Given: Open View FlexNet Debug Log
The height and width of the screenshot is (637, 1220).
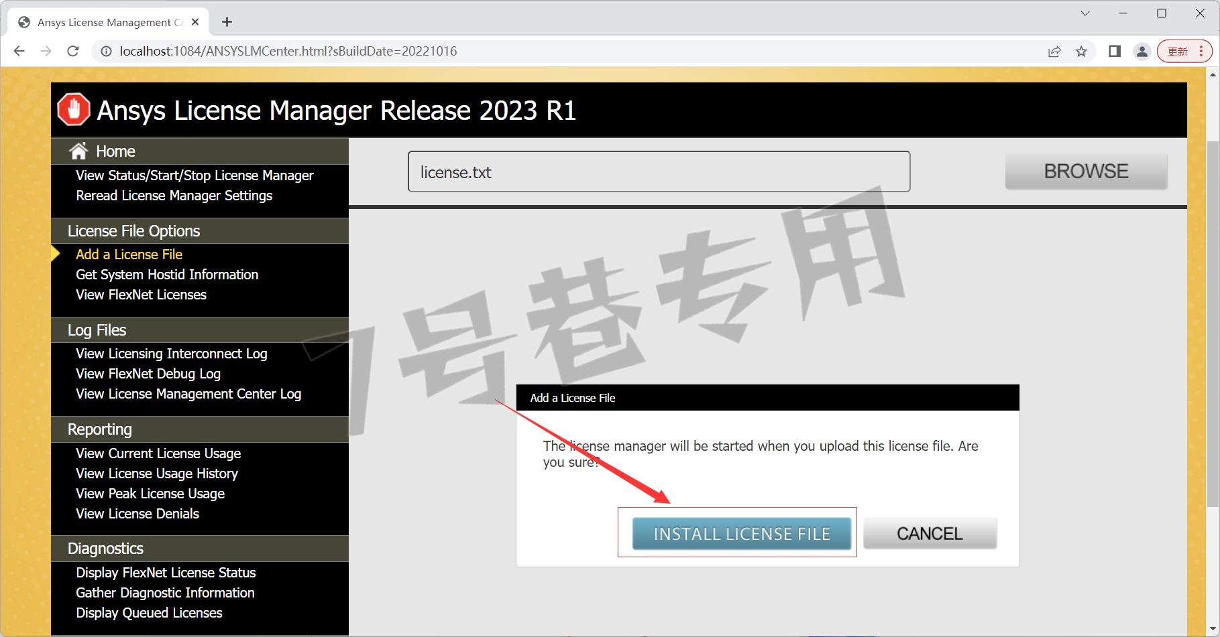Looking at the screenshot, I should coord(148,374).
